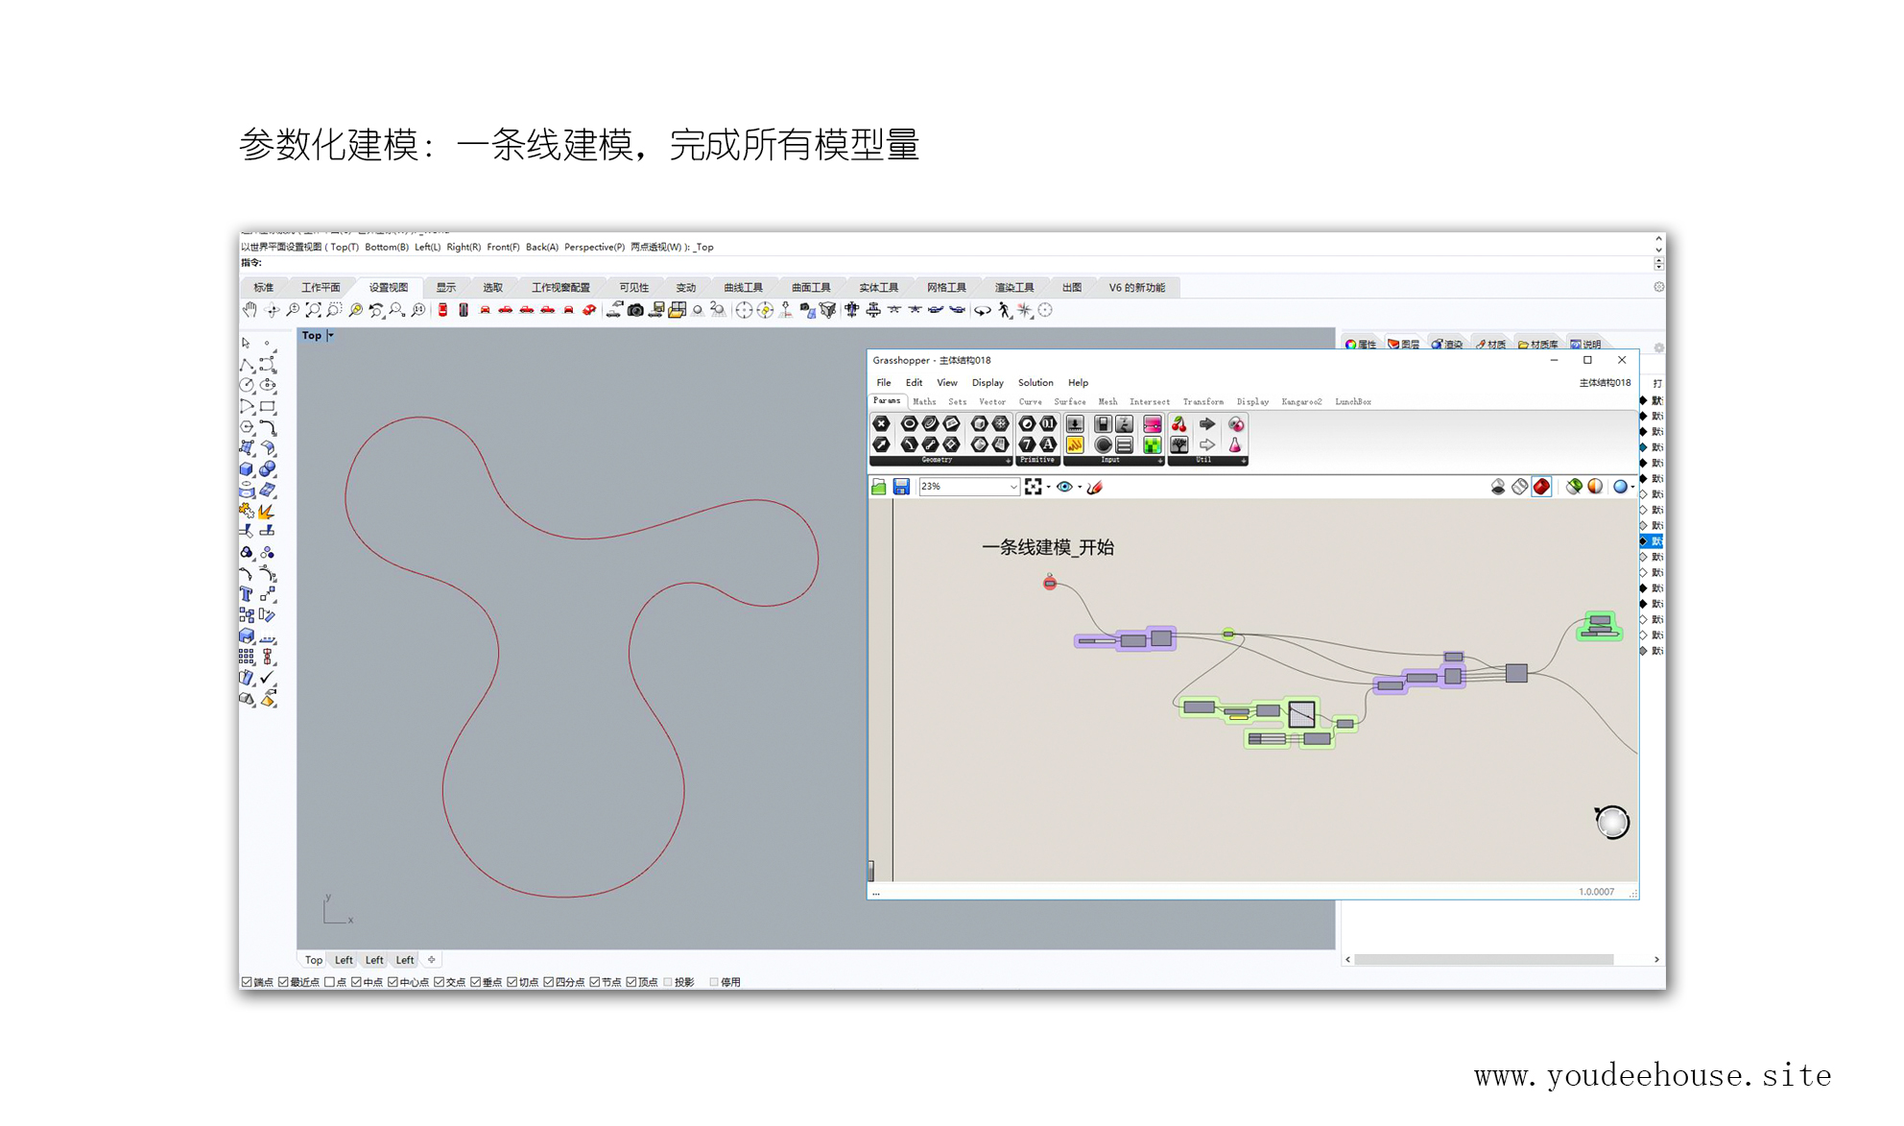Click the 指令 command input line

(945, 263)
